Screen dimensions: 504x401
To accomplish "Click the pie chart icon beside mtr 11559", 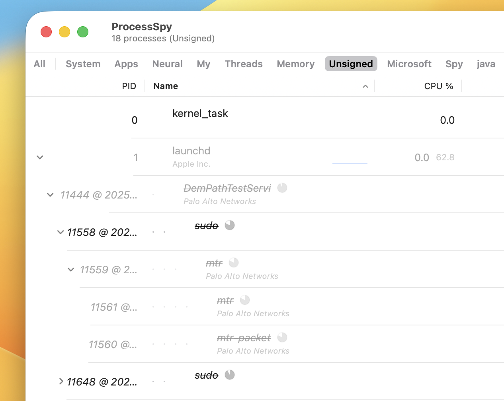I will (234, 262).
